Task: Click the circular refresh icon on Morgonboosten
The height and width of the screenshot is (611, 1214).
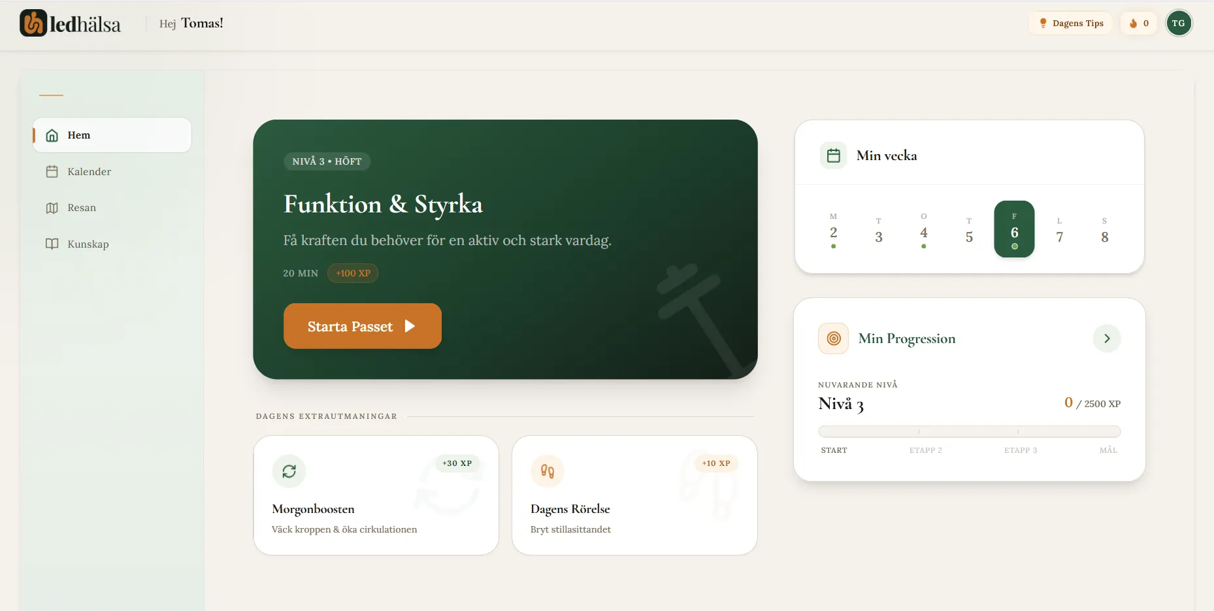Action: click(289, 471)
